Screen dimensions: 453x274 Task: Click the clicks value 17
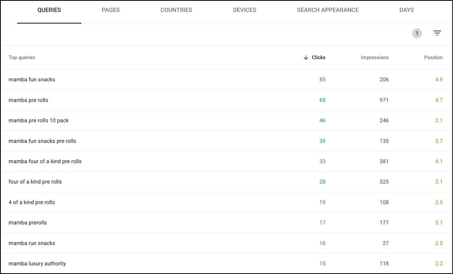pyautogui.click(x=323, y=223)
